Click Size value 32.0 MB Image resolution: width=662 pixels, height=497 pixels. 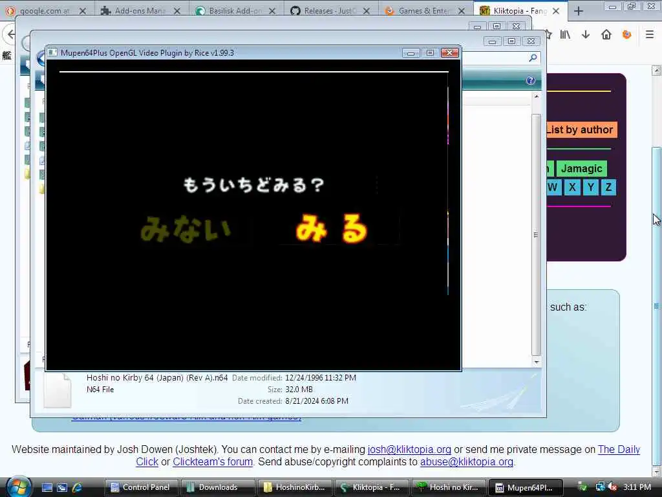click(x=299, y=389)
